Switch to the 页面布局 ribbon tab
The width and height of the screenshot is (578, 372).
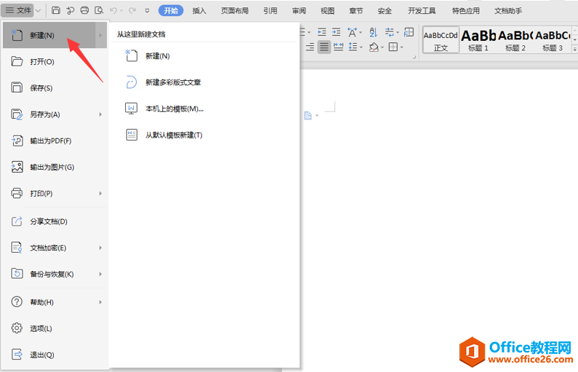point(234,11)
